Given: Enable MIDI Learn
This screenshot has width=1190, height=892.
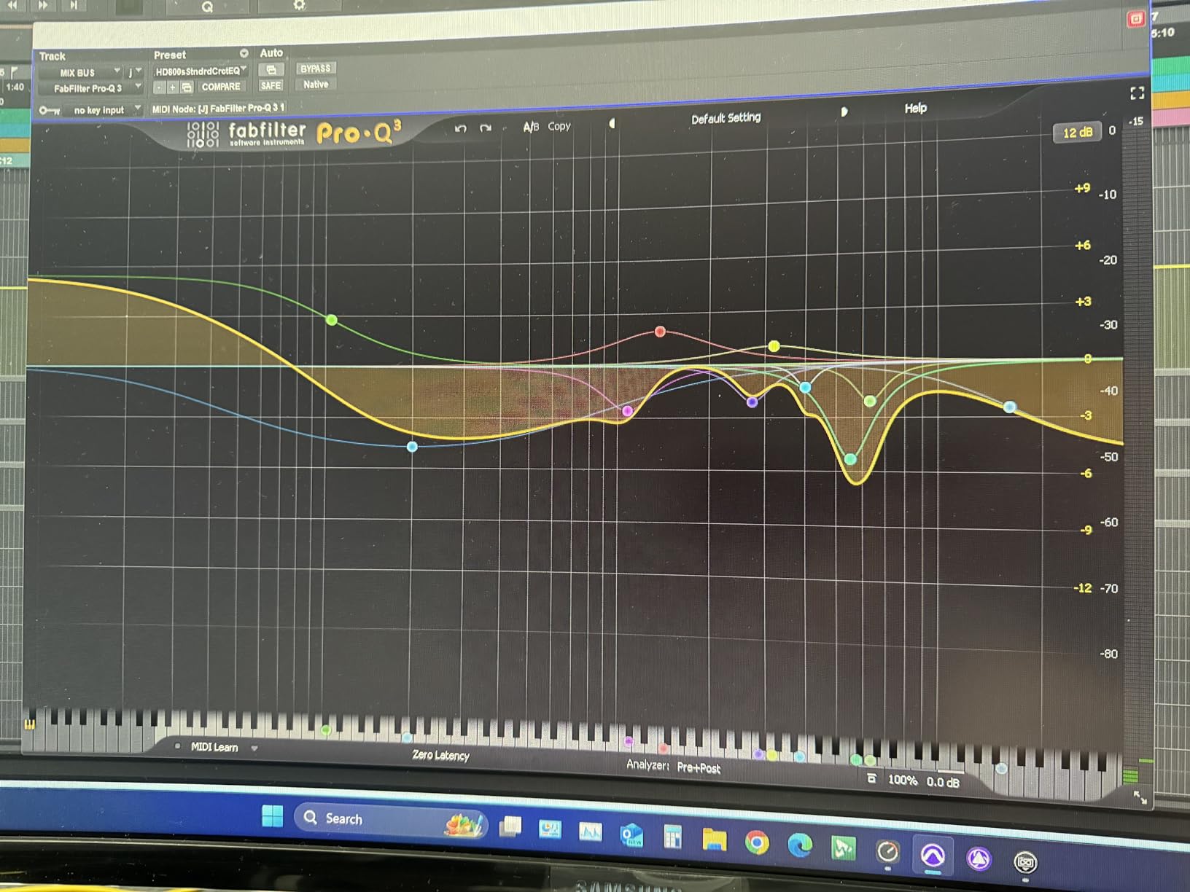Looking at the screenshot, I should 214,747.
